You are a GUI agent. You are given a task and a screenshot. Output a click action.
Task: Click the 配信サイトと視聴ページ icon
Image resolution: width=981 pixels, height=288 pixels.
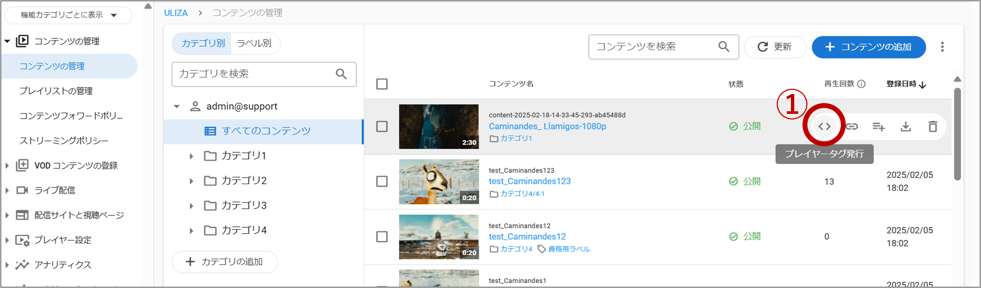22,215
